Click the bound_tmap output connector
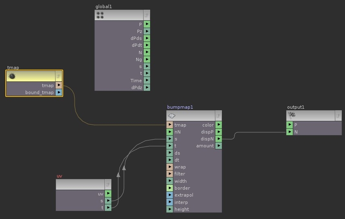 [59, 92]
